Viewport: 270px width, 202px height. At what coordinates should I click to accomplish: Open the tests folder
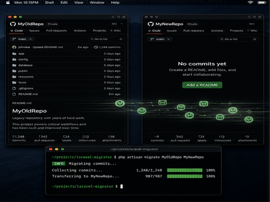click(22, 82)
